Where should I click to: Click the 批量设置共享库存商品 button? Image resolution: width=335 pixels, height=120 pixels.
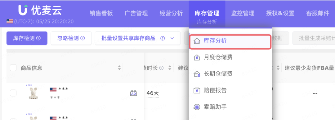pos(138,38)
